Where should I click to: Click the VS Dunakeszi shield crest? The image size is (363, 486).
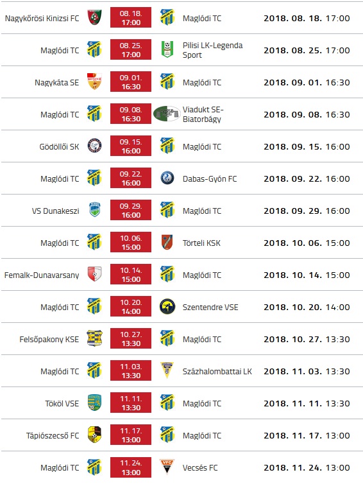click(x=94, y=210)
